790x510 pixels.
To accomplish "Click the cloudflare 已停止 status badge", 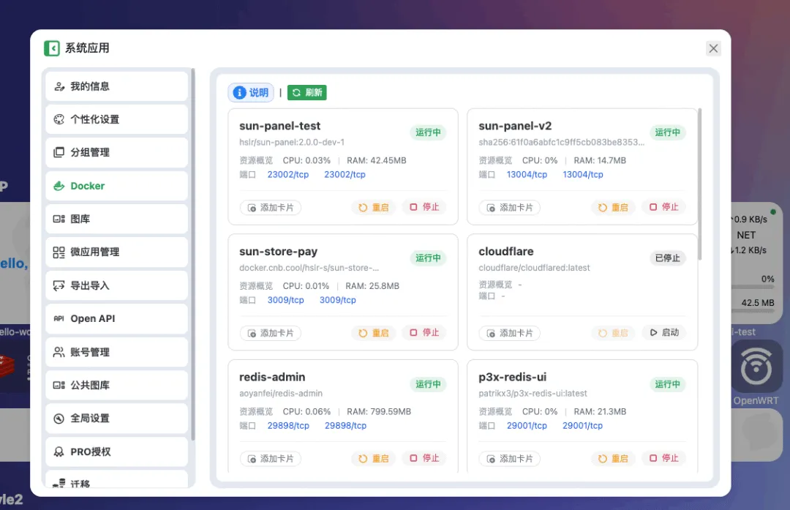I will 667,258.
